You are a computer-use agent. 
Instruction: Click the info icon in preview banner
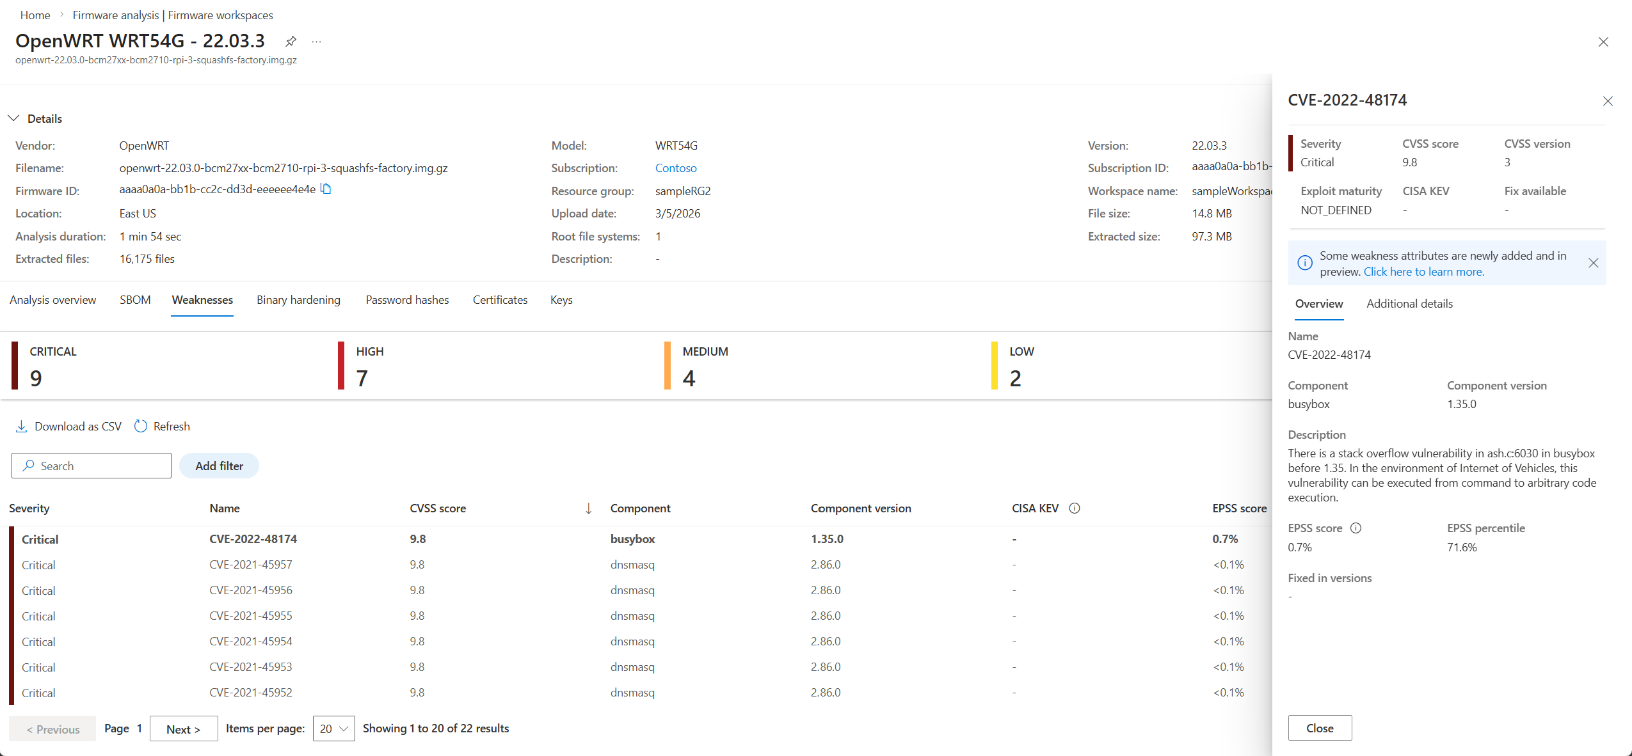tap(1305, 263)
